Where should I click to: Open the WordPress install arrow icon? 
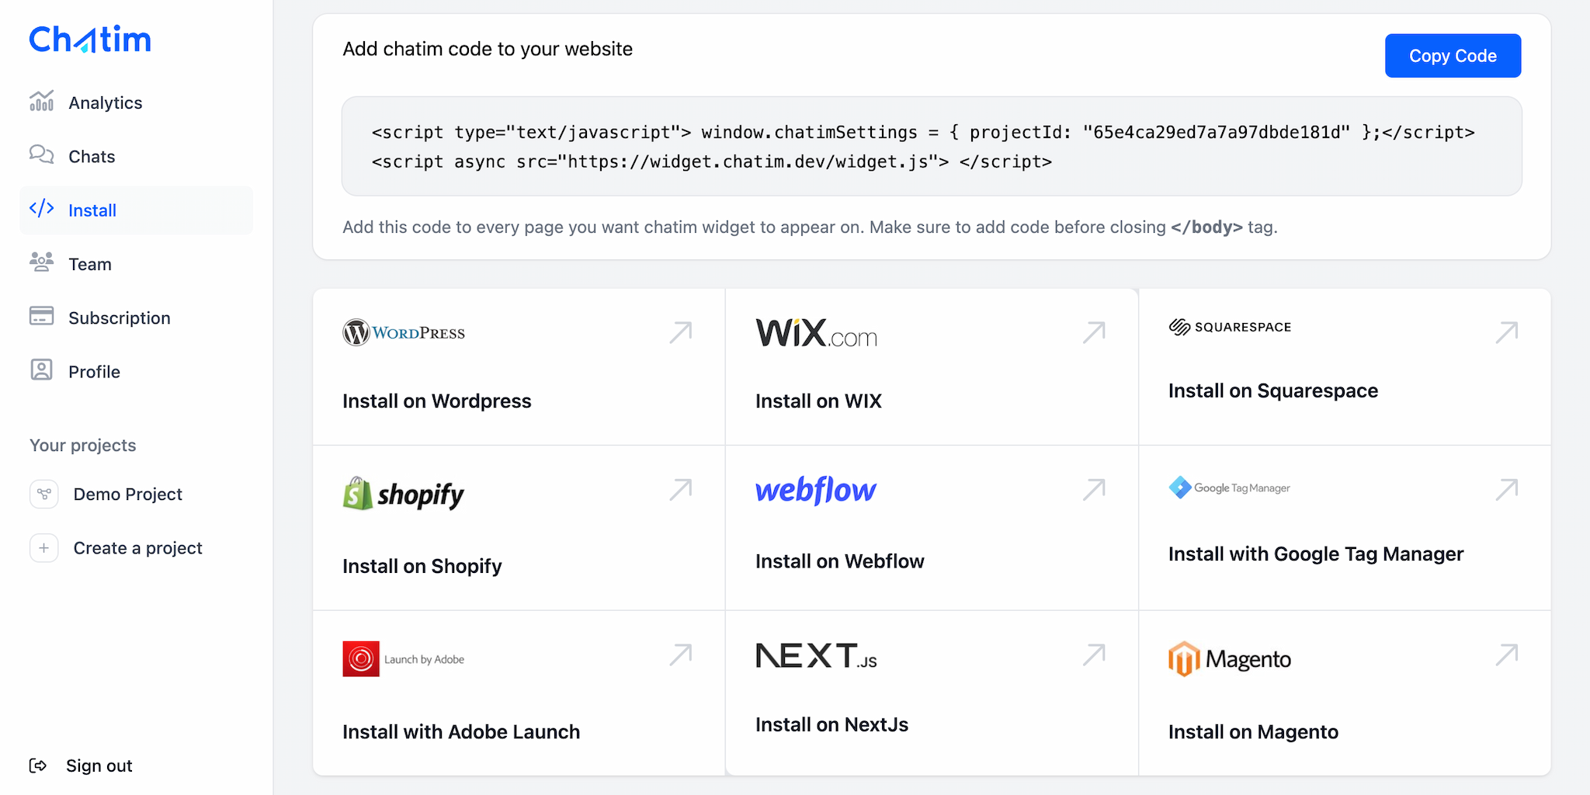(681, 332)
